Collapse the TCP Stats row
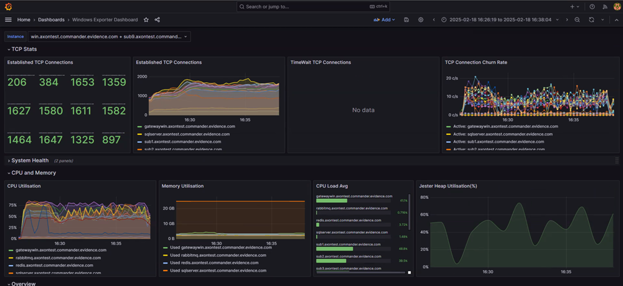 (x=22, y=49)
